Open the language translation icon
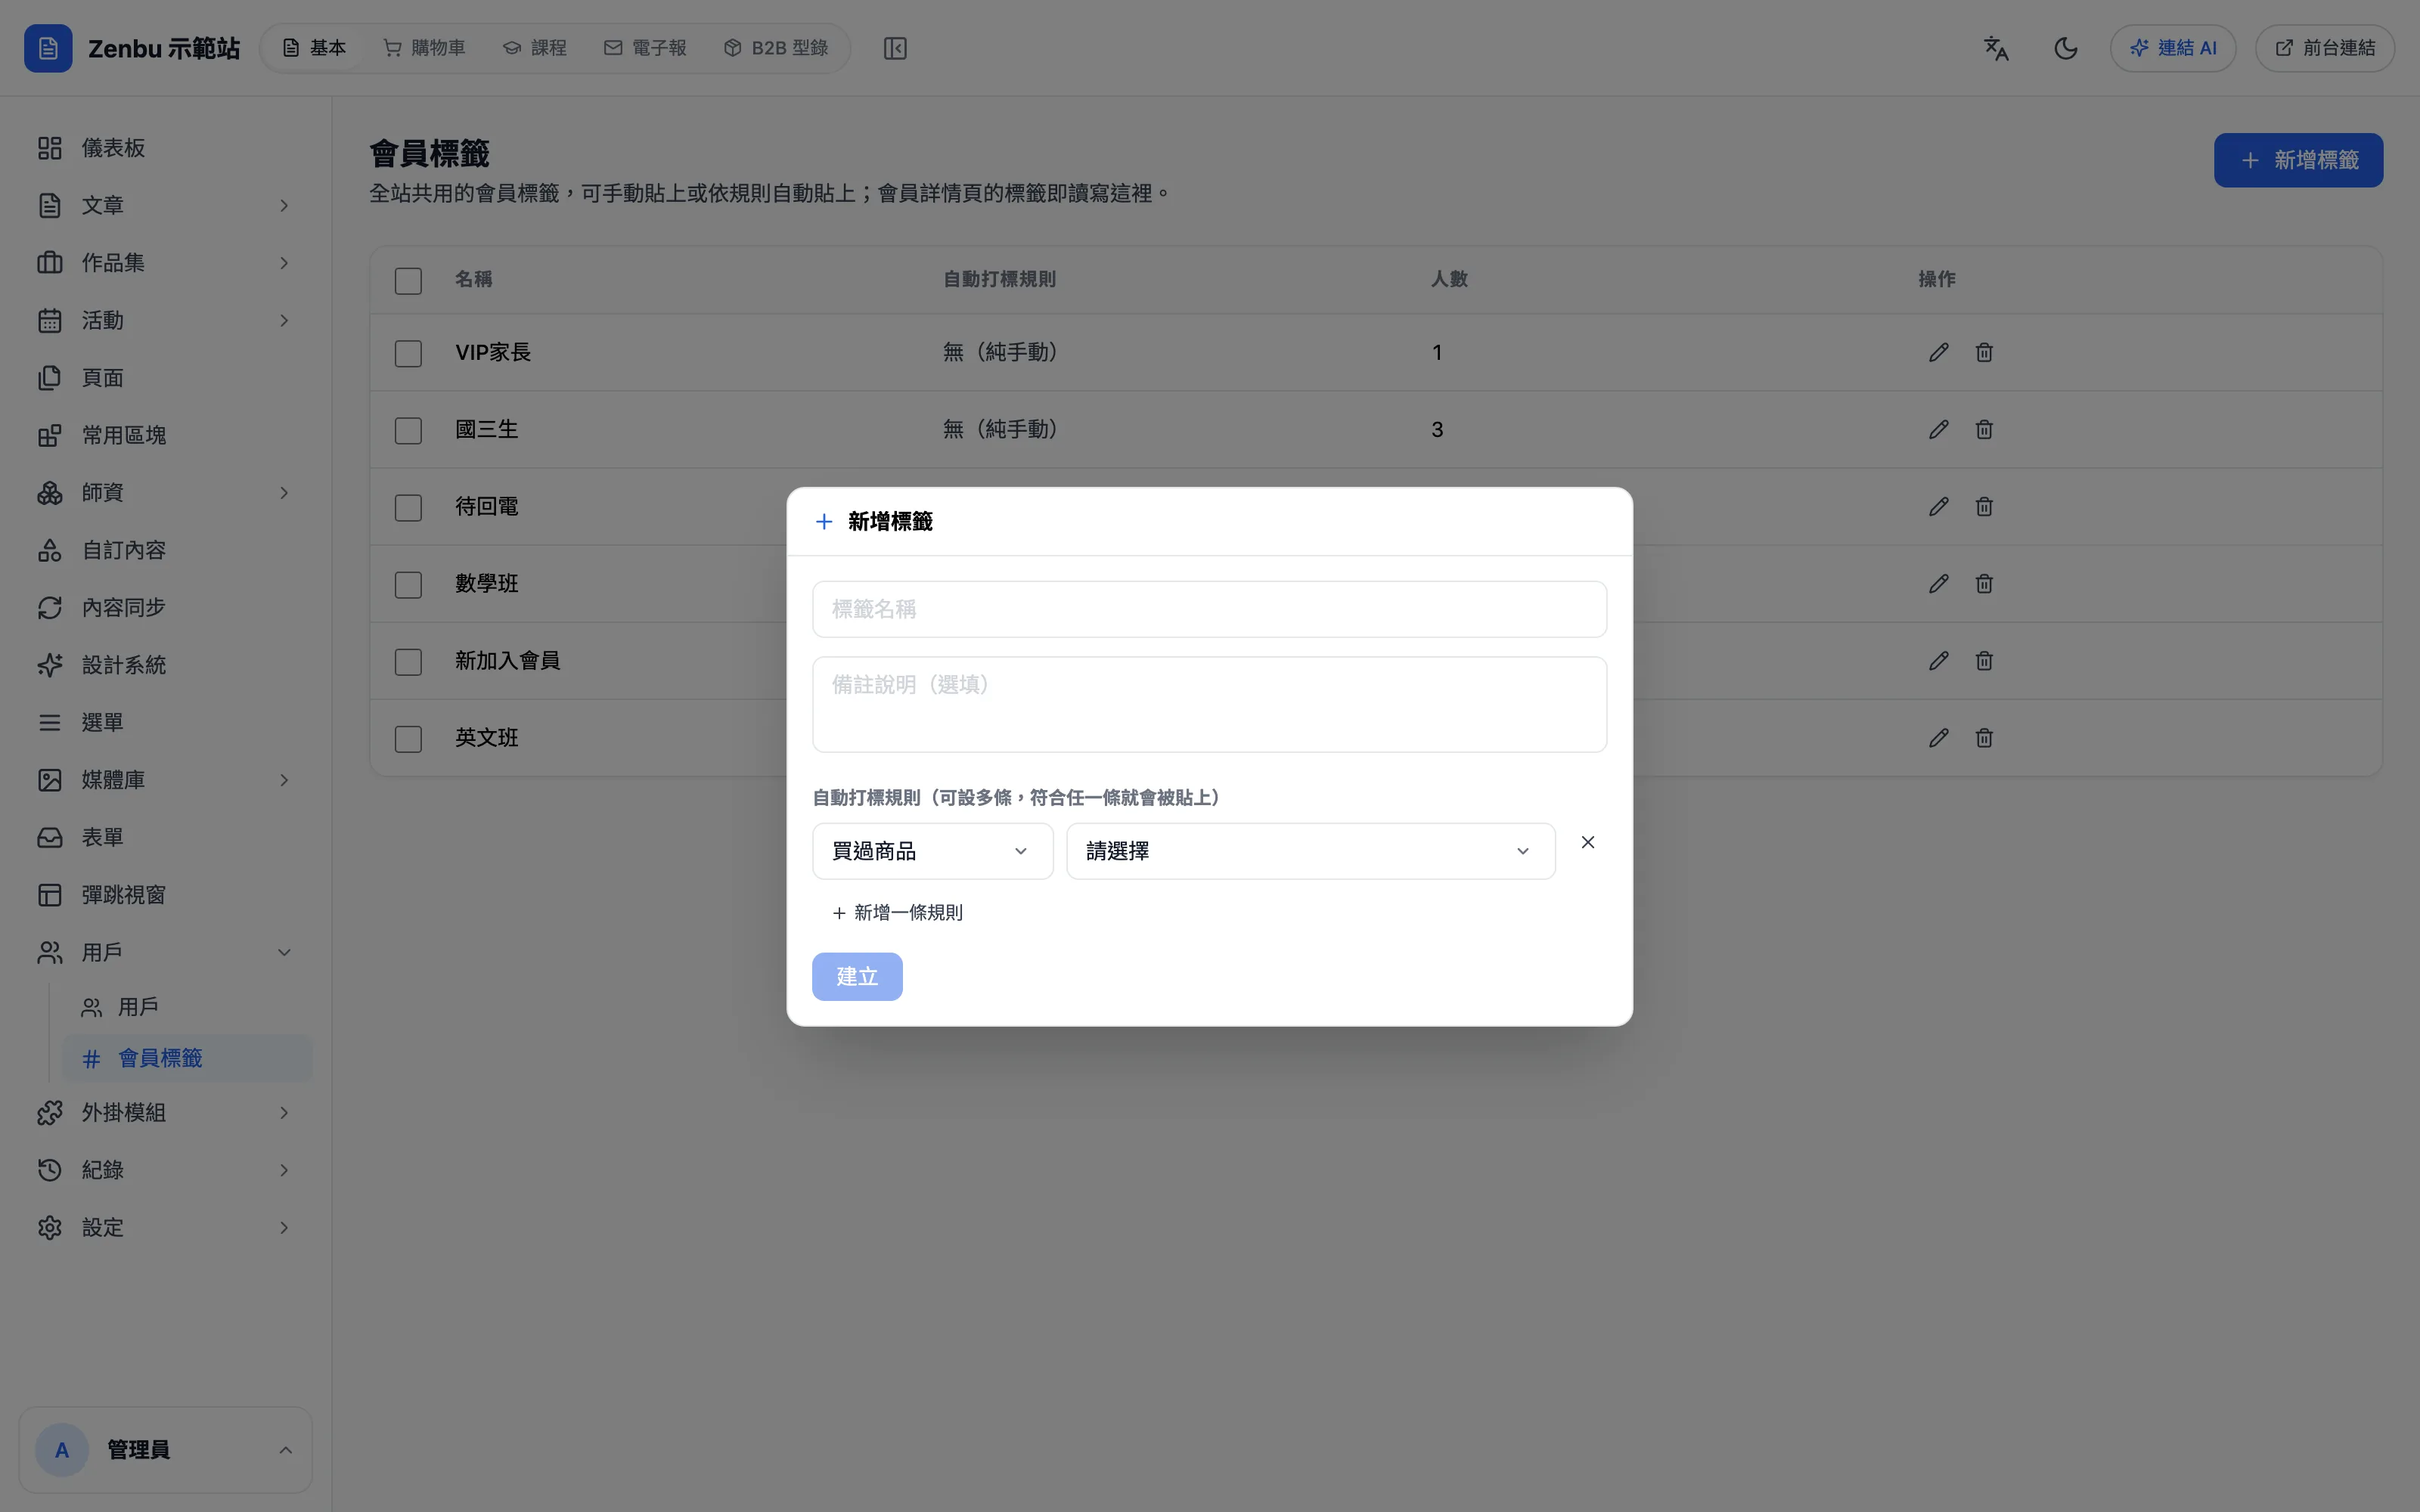 pyautogui.click(x=1996, y=48)
